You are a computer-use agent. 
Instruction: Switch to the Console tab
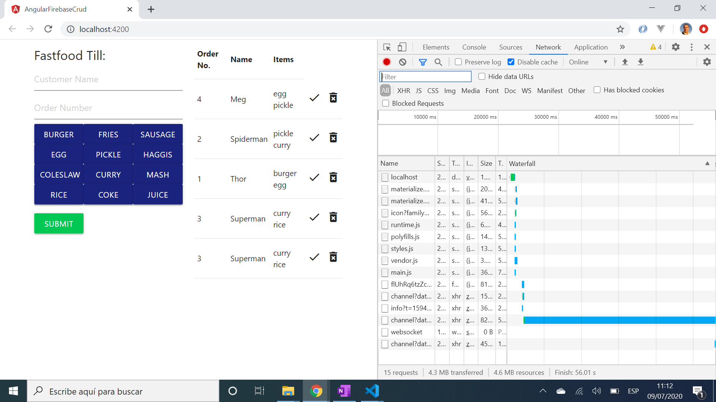click(x=474, y=47)
